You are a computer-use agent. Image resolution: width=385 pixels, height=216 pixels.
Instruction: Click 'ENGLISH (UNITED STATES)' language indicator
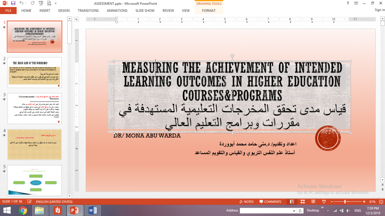(54, 202)
